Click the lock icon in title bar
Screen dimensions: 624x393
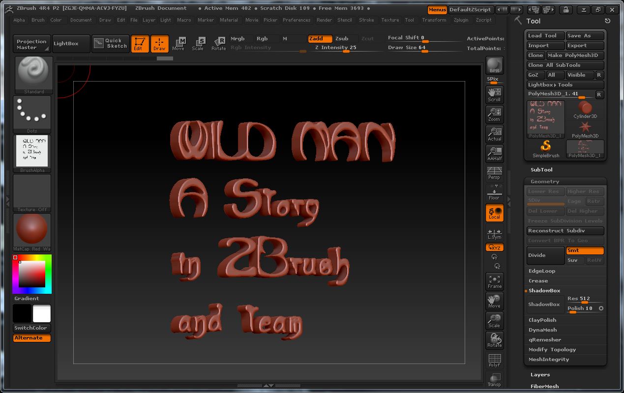[x=565, y=9]
